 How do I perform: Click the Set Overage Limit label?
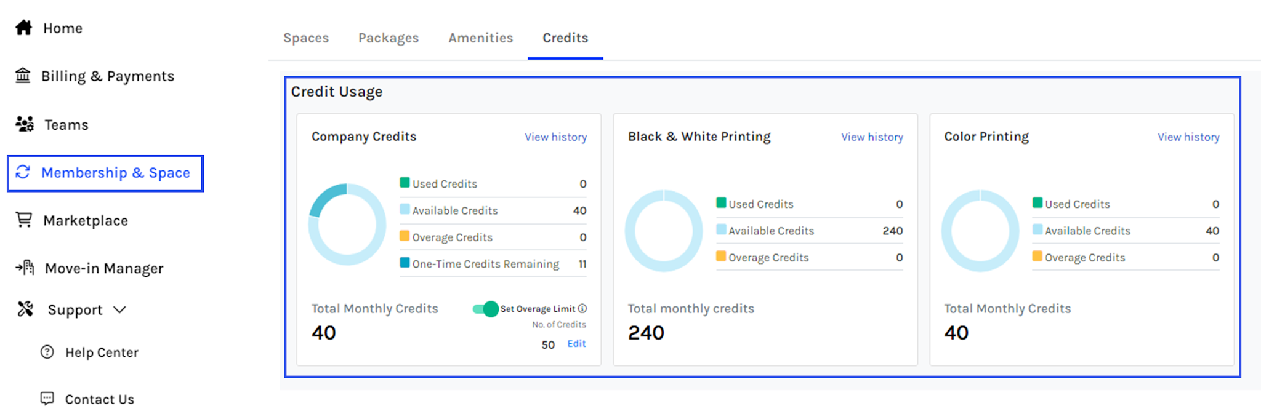coord(538,309)
